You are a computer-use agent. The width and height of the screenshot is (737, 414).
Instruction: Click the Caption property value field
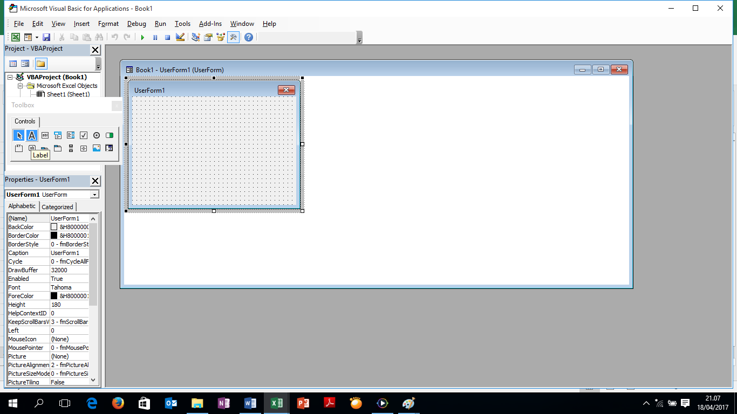69,253
